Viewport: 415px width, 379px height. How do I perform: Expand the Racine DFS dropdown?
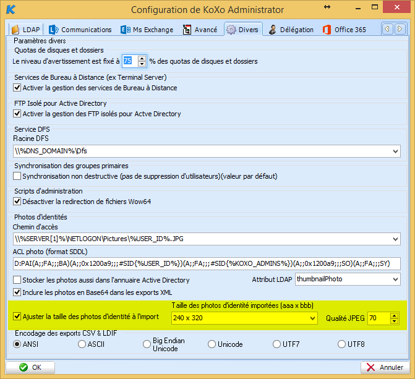(x=395, y=151)
